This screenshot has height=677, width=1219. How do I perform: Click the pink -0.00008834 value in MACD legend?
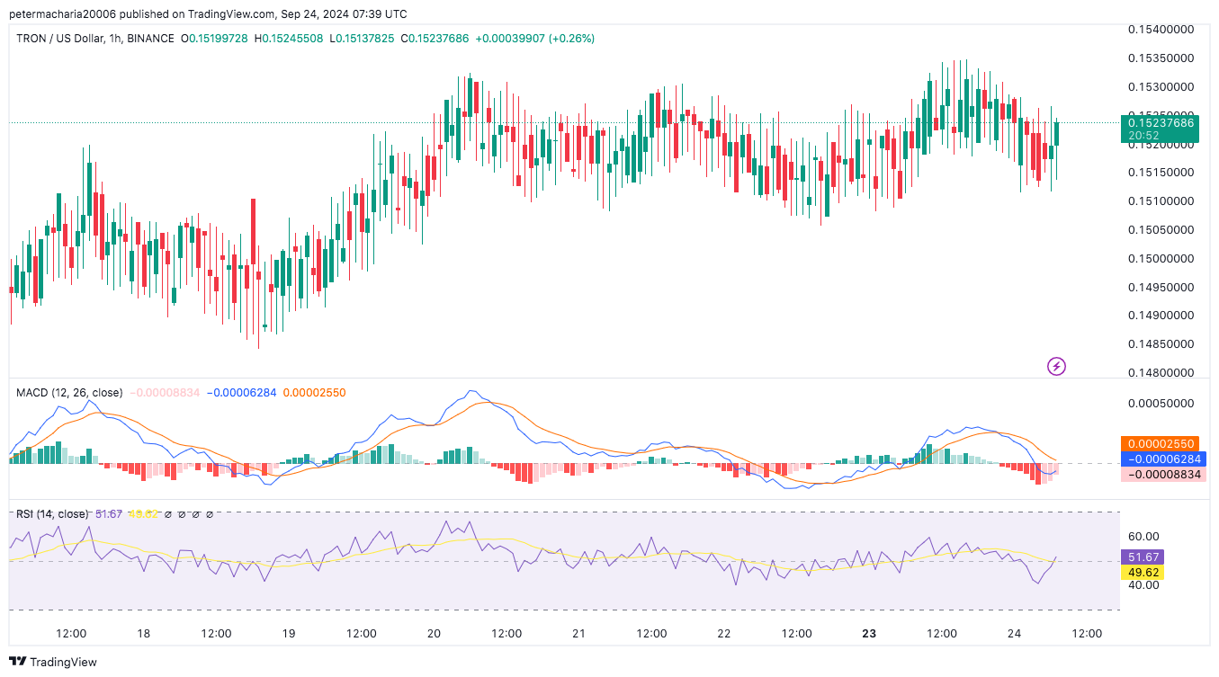click(x=166, y=393)
